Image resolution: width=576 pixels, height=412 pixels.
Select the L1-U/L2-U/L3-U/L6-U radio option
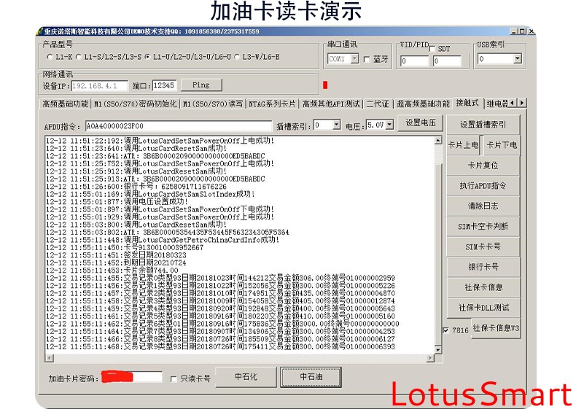148,57
